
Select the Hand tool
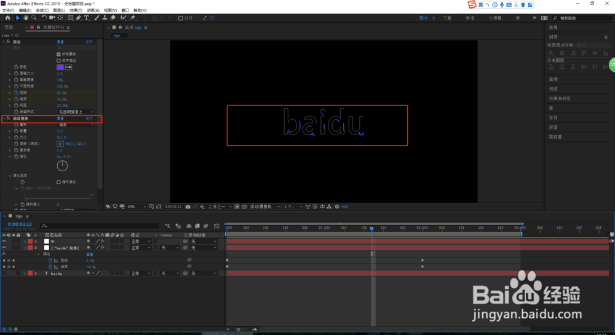[x=25, y=18]
